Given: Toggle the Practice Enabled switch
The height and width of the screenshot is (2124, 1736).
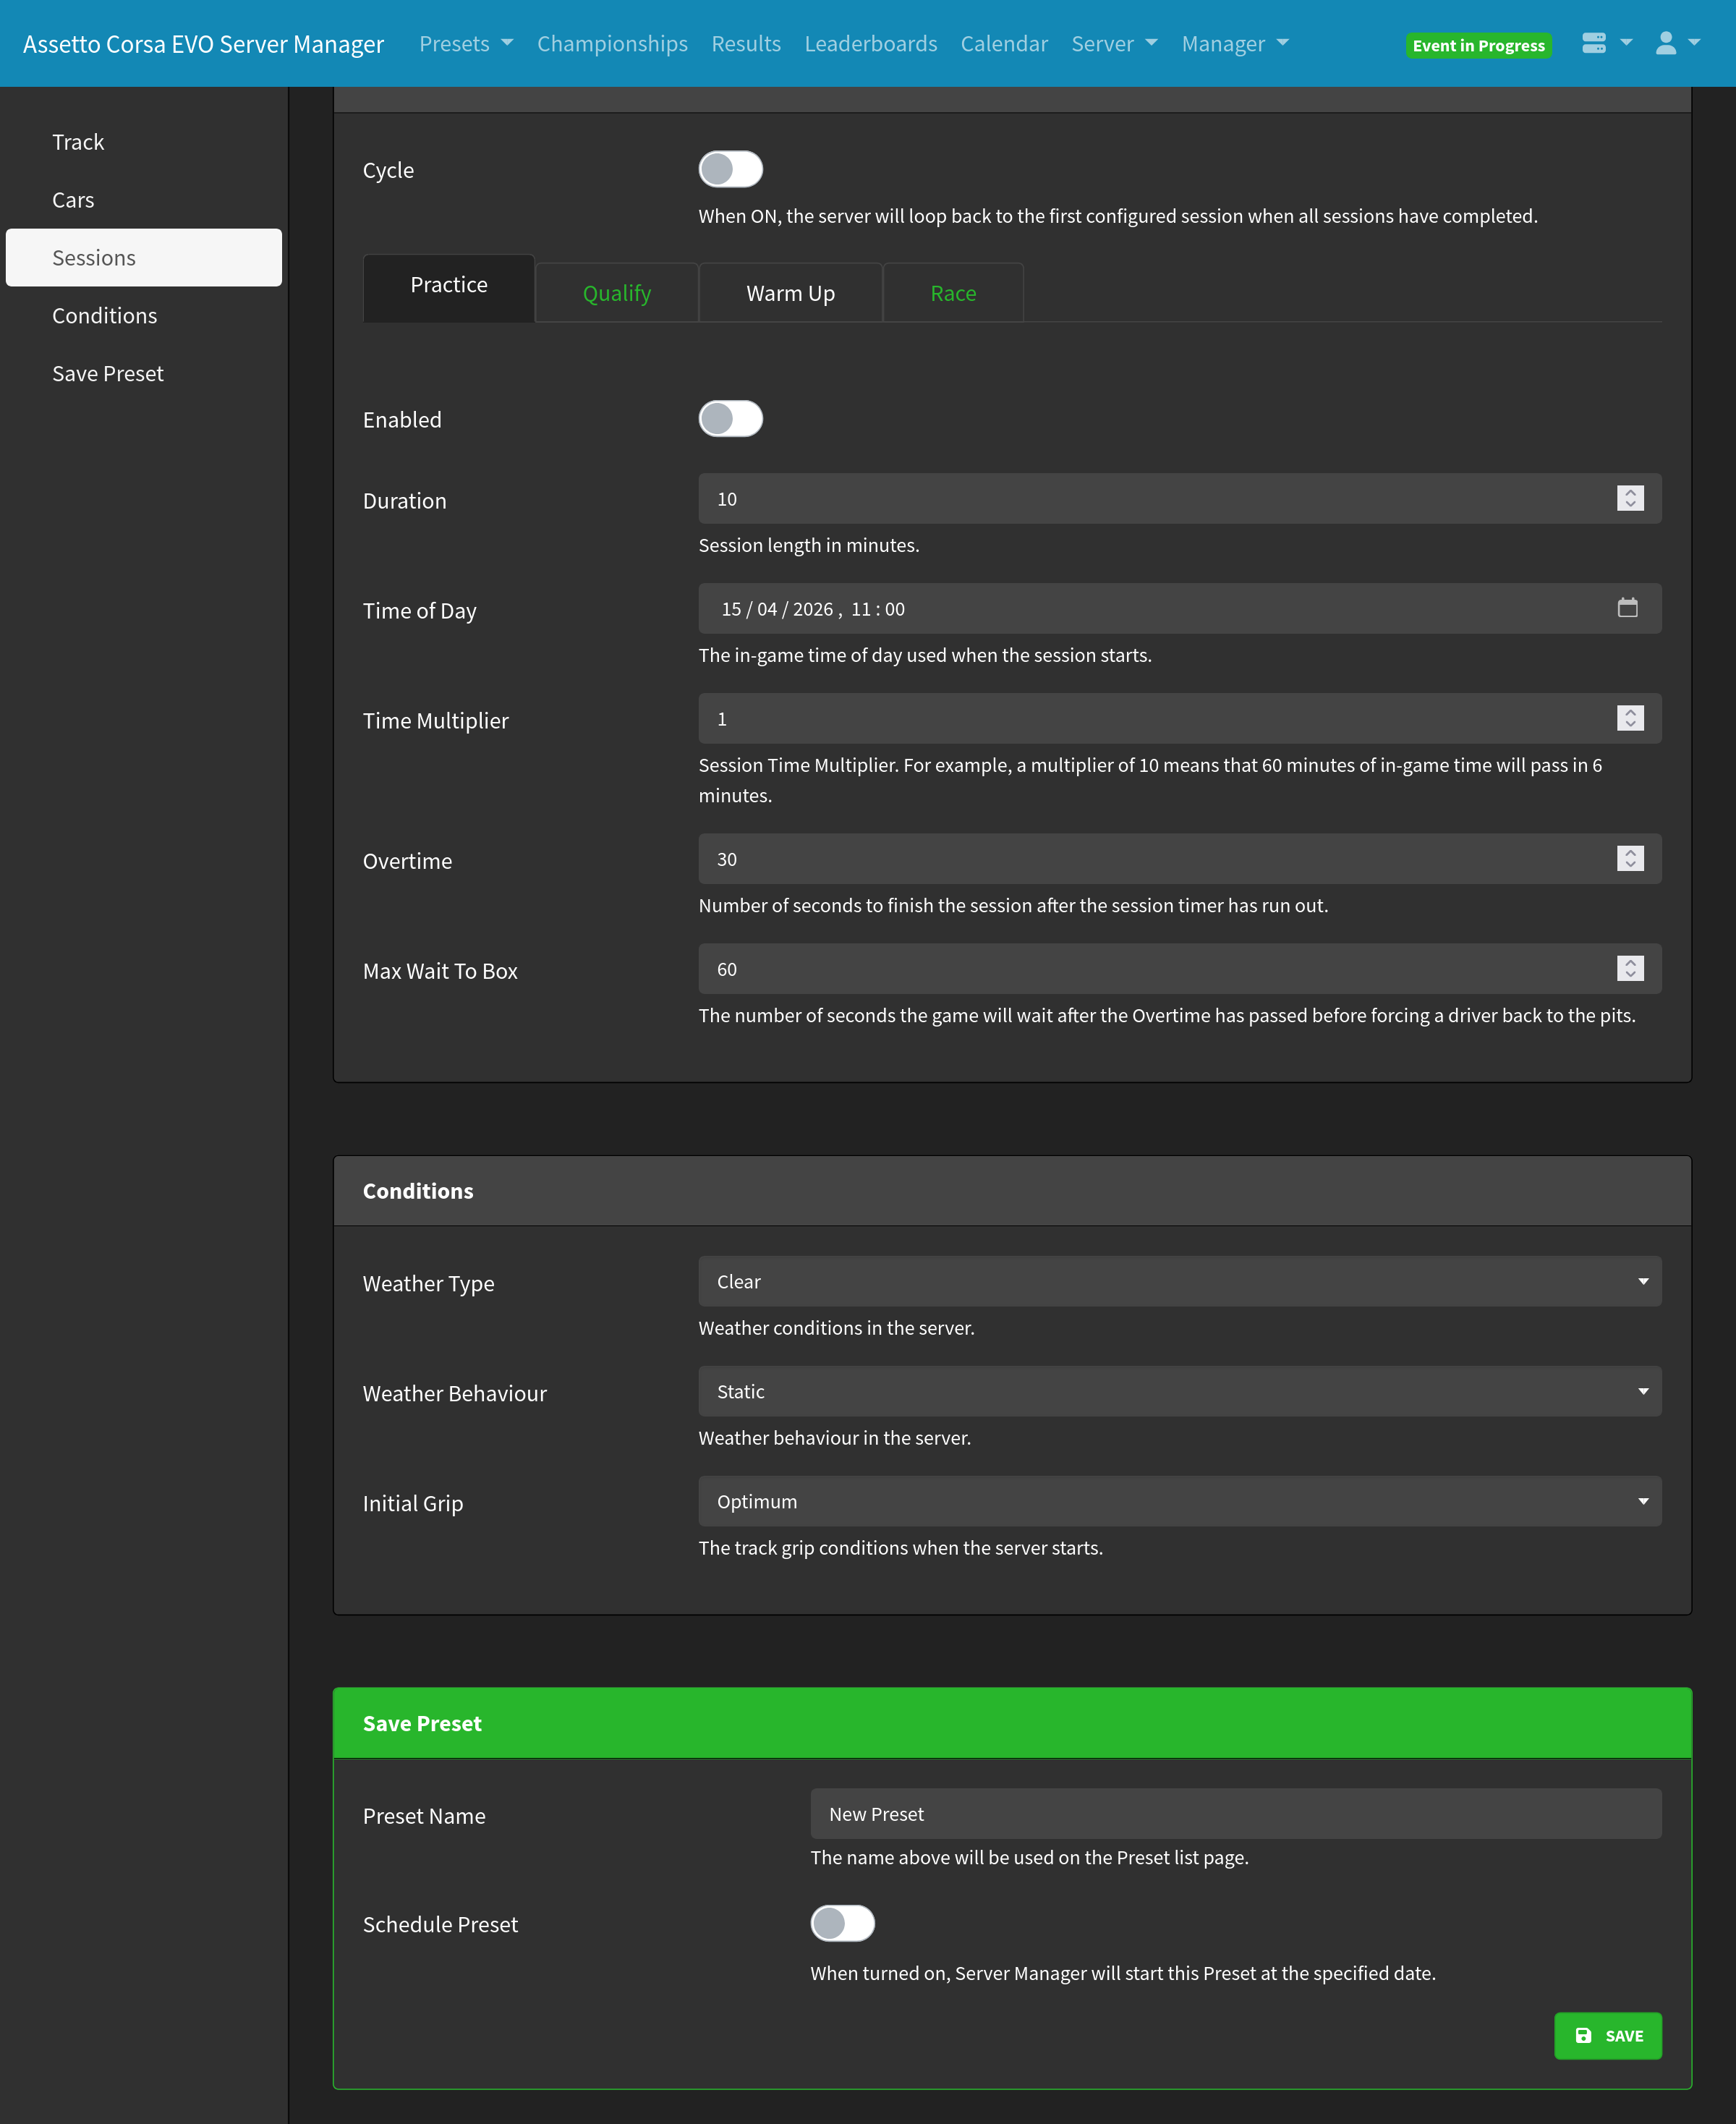Looking at the screenshot, I should coord(730,419).
